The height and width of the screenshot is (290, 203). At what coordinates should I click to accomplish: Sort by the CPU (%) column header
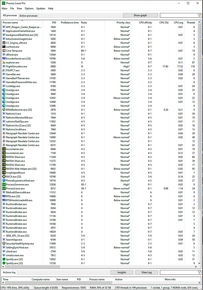161,22
